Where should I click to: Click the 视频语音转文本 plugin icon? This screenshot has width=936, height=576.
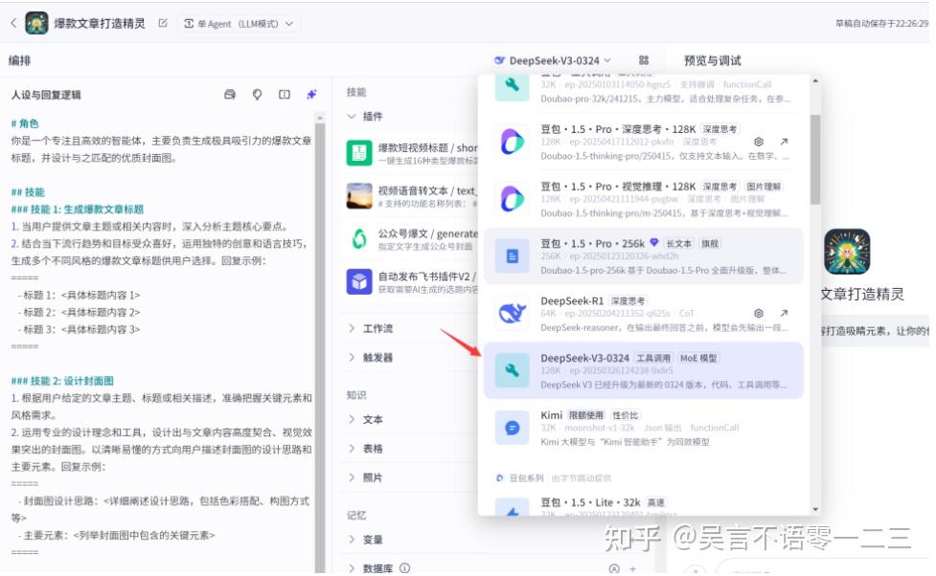tap(359, 194)
